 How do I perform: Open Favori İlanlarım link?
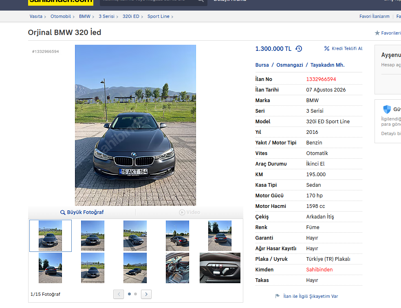(x=375, y=16)
